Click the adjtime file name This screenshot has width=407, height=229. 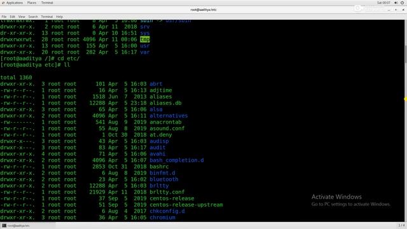click(161, 90)
